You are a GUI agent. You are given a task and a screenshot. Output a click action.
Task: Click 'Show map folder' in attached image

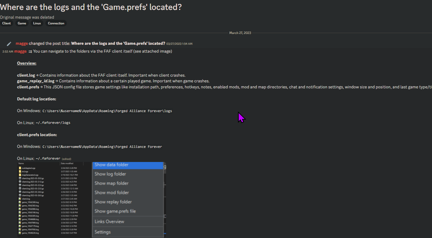tap(111, 183)
